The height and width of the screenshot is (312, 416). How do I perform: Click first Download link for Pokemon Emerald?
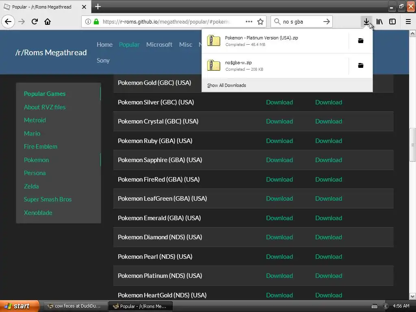tap(279, 218)
